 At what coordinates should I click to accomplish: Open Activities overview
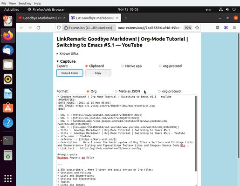(11, 9)
